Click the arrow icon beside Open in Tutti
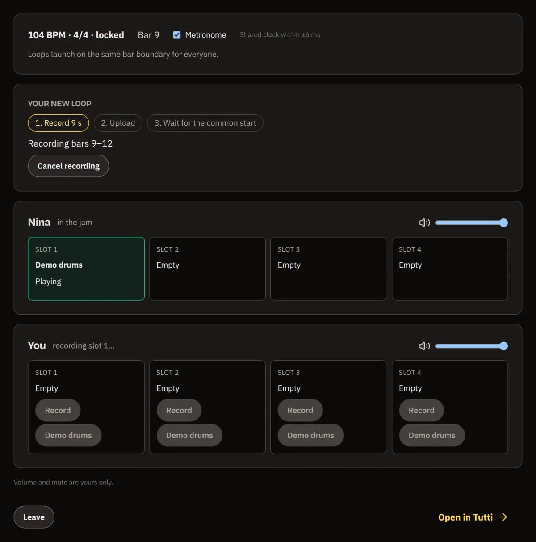The width and height of the screenshot is (536, 542). (503, 517)
